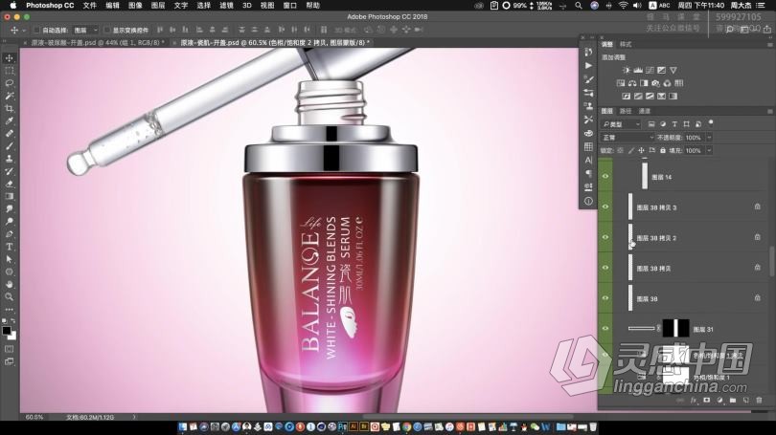Select the Lasso tool
The height and width of the screenshot is (435, 776).
click(9, 83)
